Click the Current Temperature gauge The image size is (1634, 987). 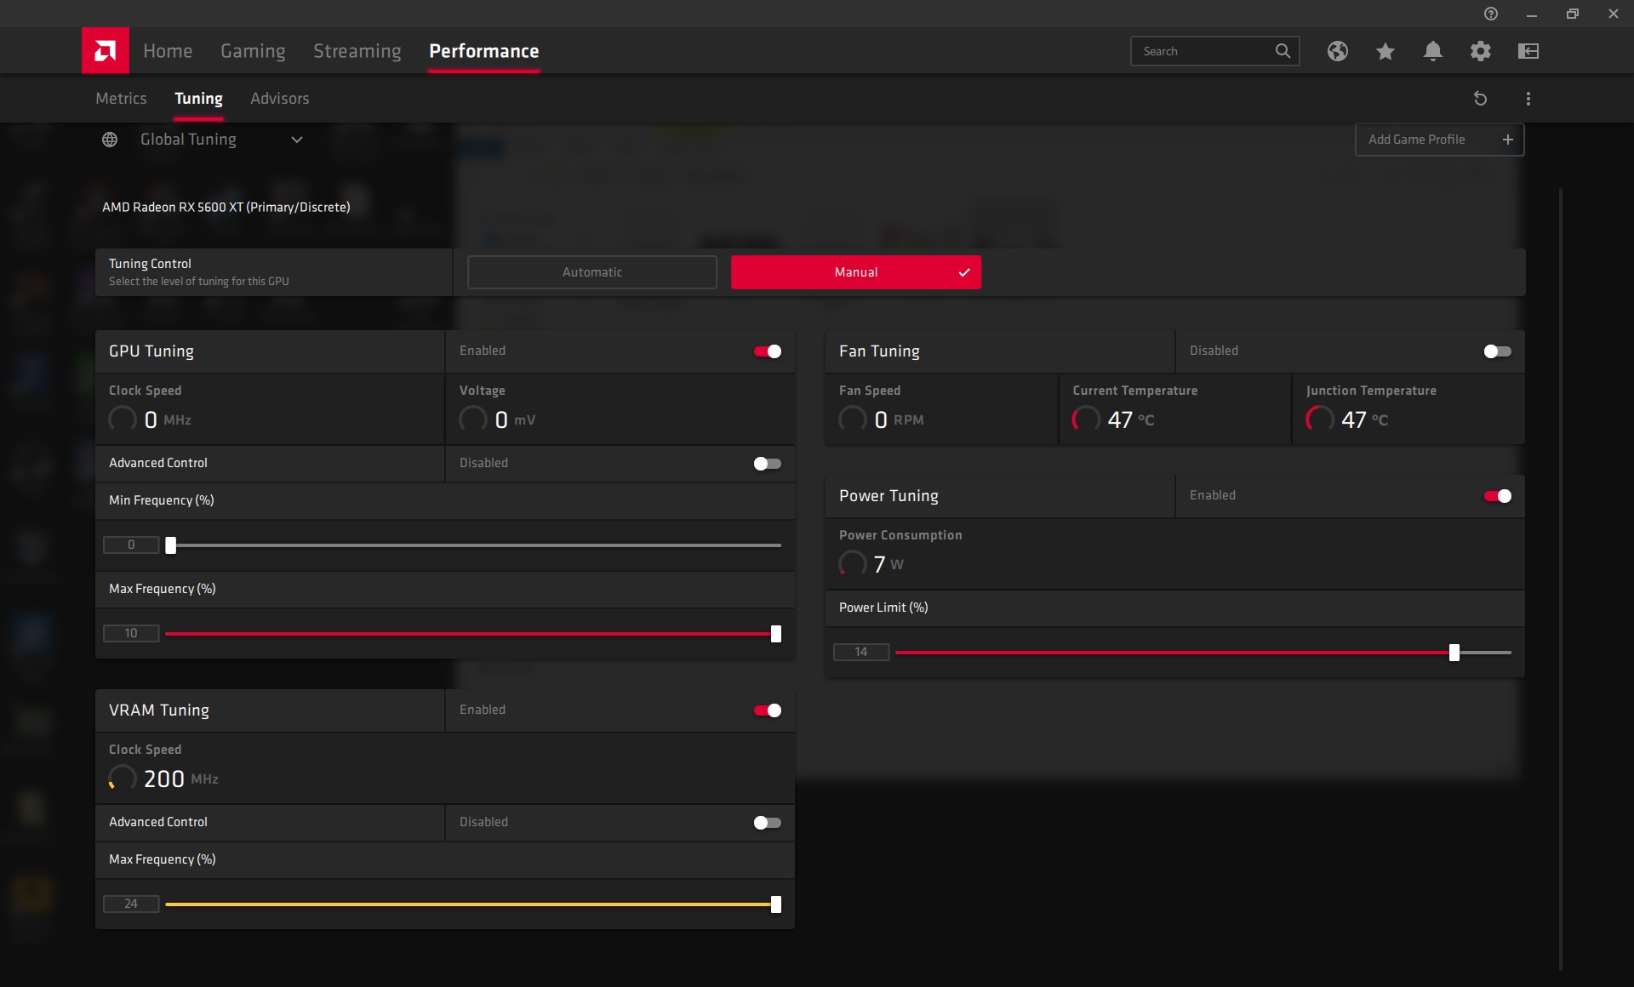(x=1086, y=419)
